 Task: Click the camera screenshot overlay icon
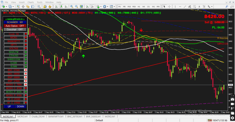pos(232,99)
